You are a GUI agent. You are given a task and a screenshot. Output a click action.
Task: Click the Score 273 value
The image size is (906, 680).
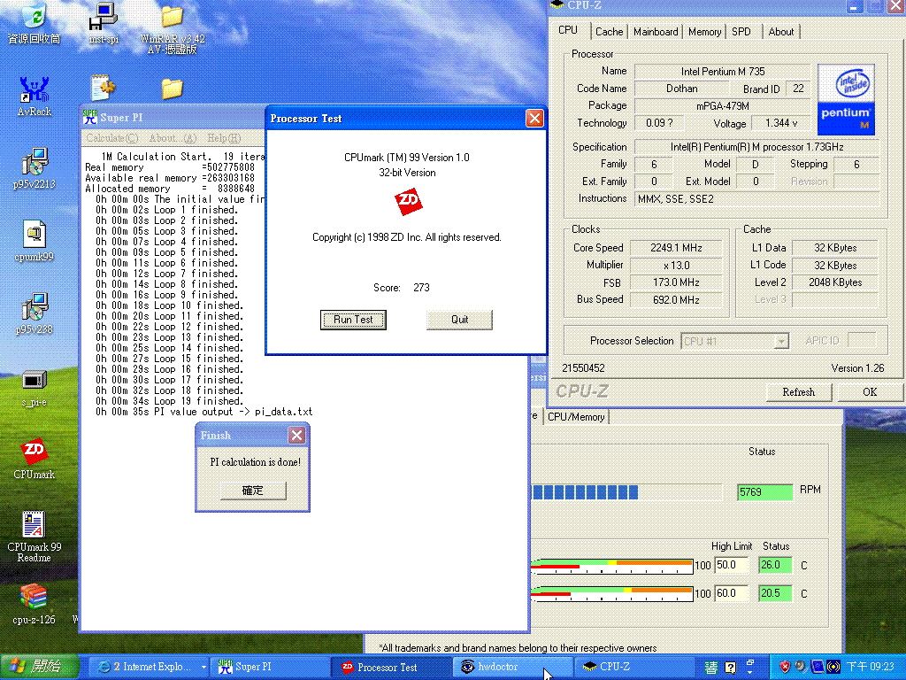coord(421,288)
